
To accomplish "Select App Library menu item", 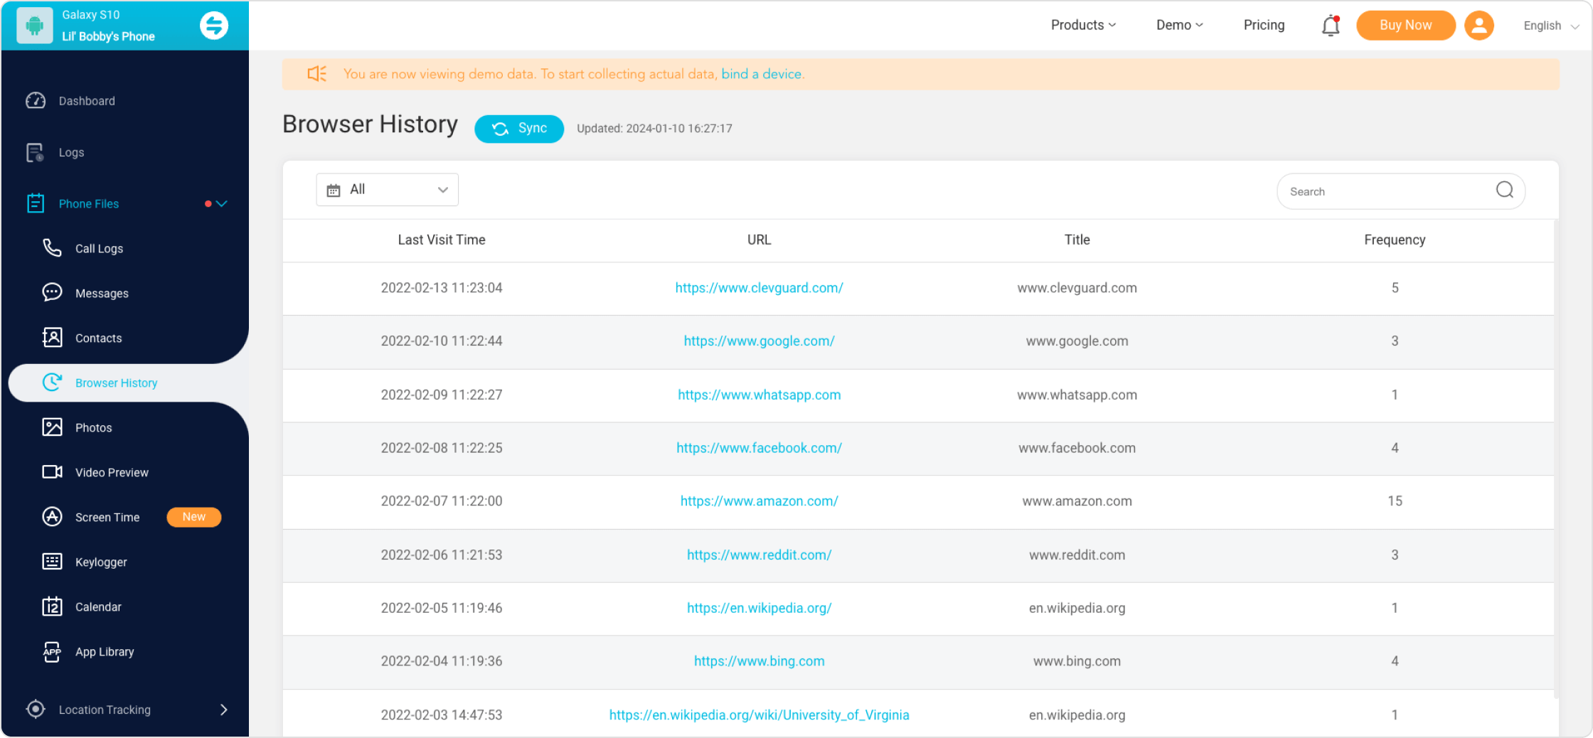I will [x=105, y=651].
